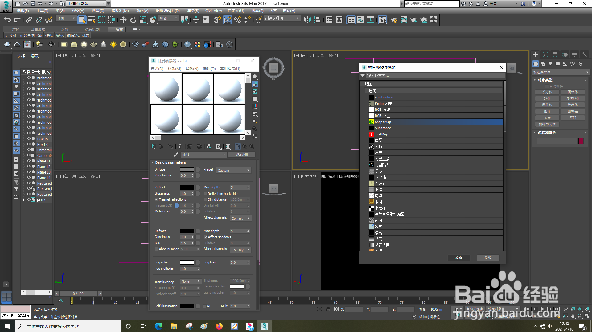592x333 pixels.
Task: Click the 确定 button in browser
Action: (x=458, y=258)
